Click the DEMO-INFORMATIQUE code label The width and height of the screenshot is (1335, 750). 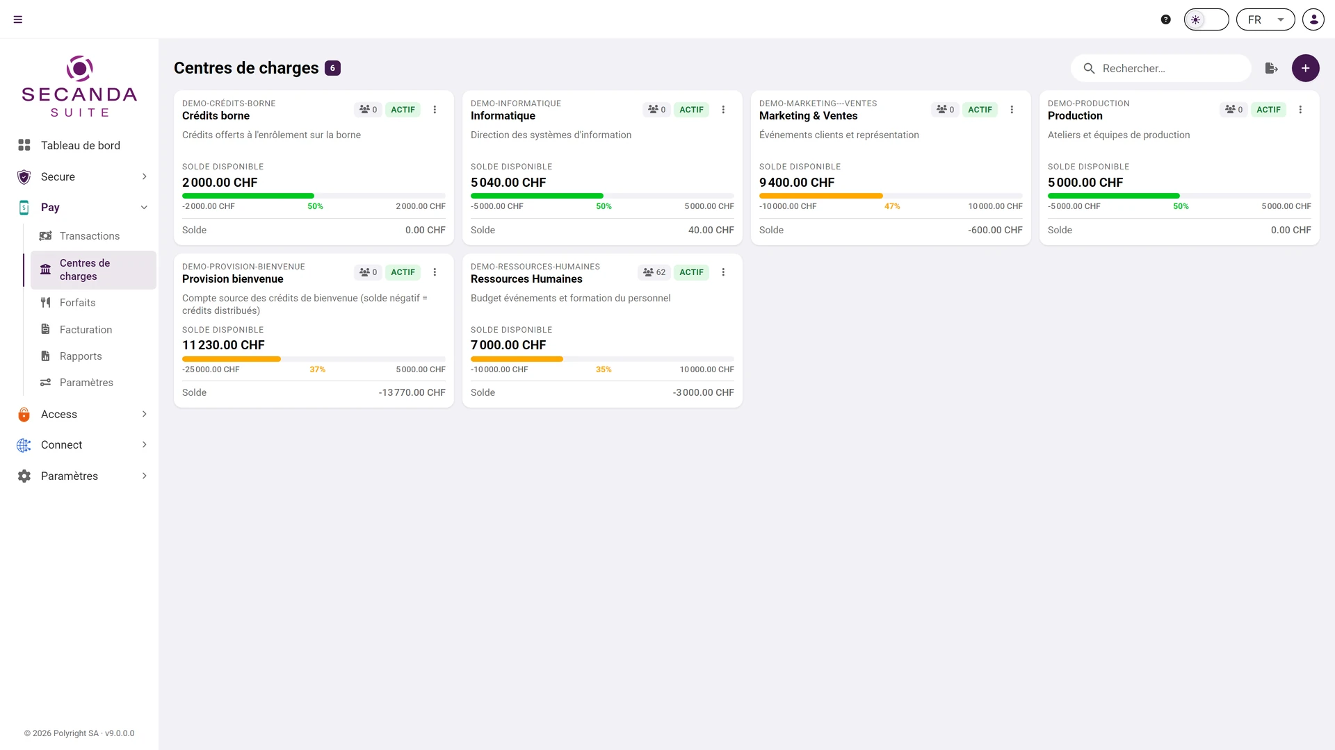coord(516,103)
